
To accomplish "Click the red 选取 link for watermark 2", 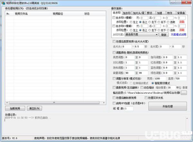I will [182, 30].
